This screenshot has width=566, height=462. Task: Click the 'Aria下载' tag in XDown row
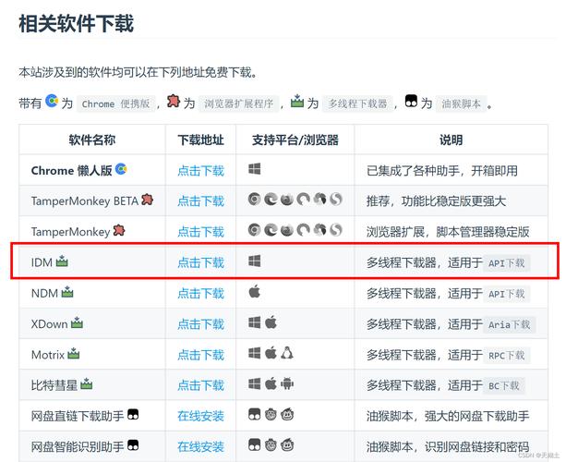tap(510, 324)
